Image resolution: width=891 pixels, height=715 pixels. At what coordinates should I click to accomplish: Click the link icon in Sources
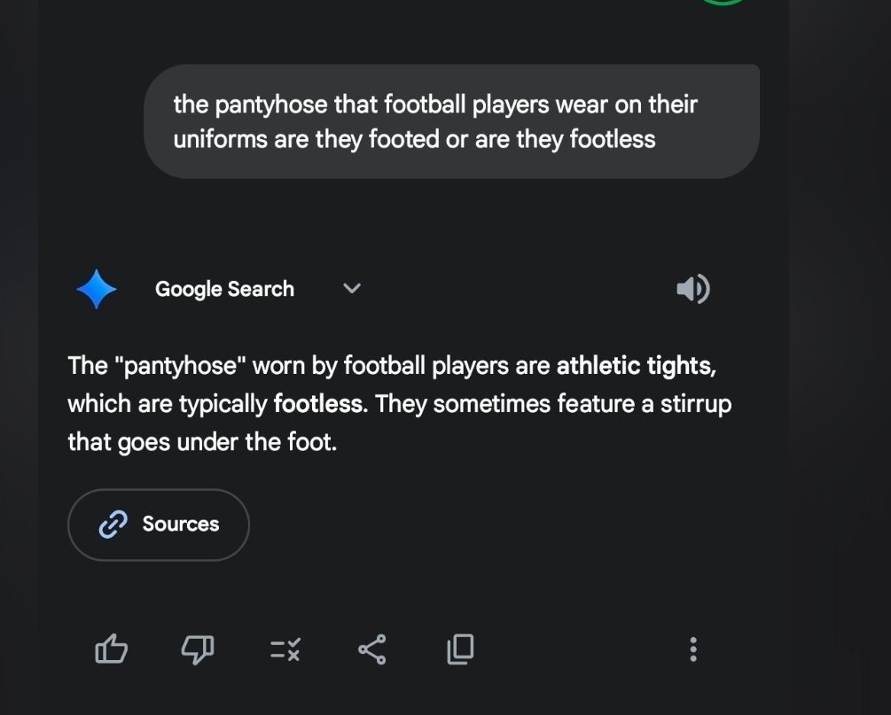(x=113, y=525)
